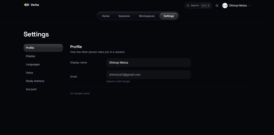Viewport: 274px width, 135px height.
Task: Open the Search box with Ctrl K
Action: tap(198, 5)
